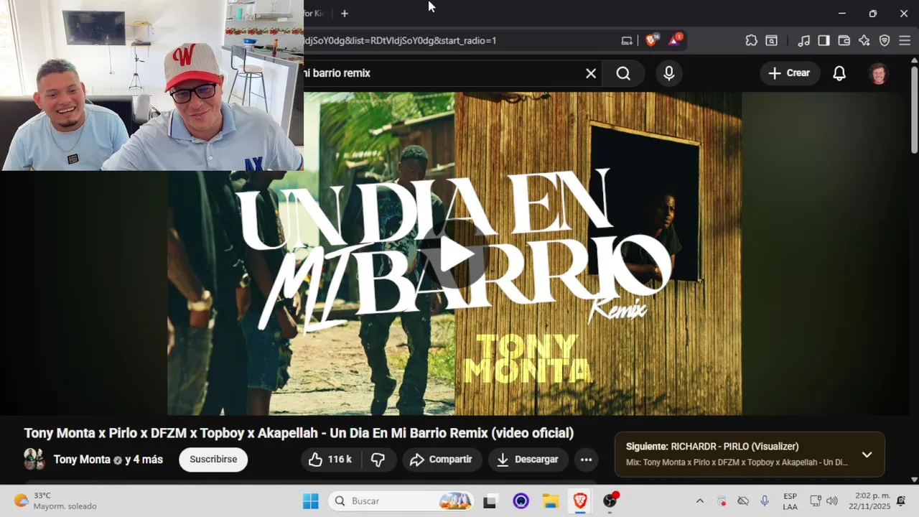Like the video (116 k thumbs up)
919x517 pixels.
[330, 460]
